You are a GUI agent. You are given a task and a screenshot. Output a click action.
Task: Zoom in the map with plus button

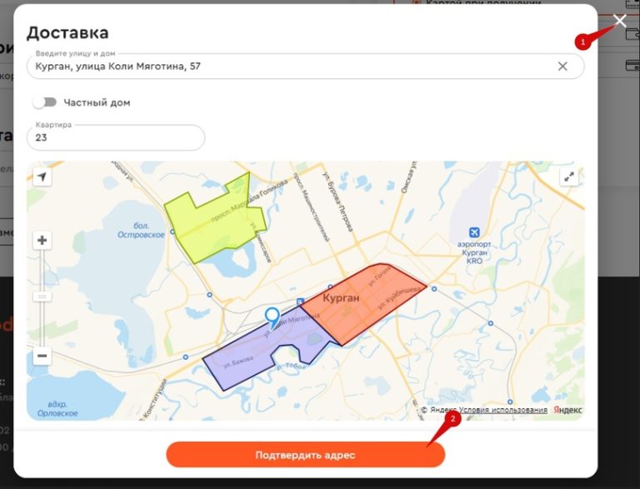pos(42,241)
